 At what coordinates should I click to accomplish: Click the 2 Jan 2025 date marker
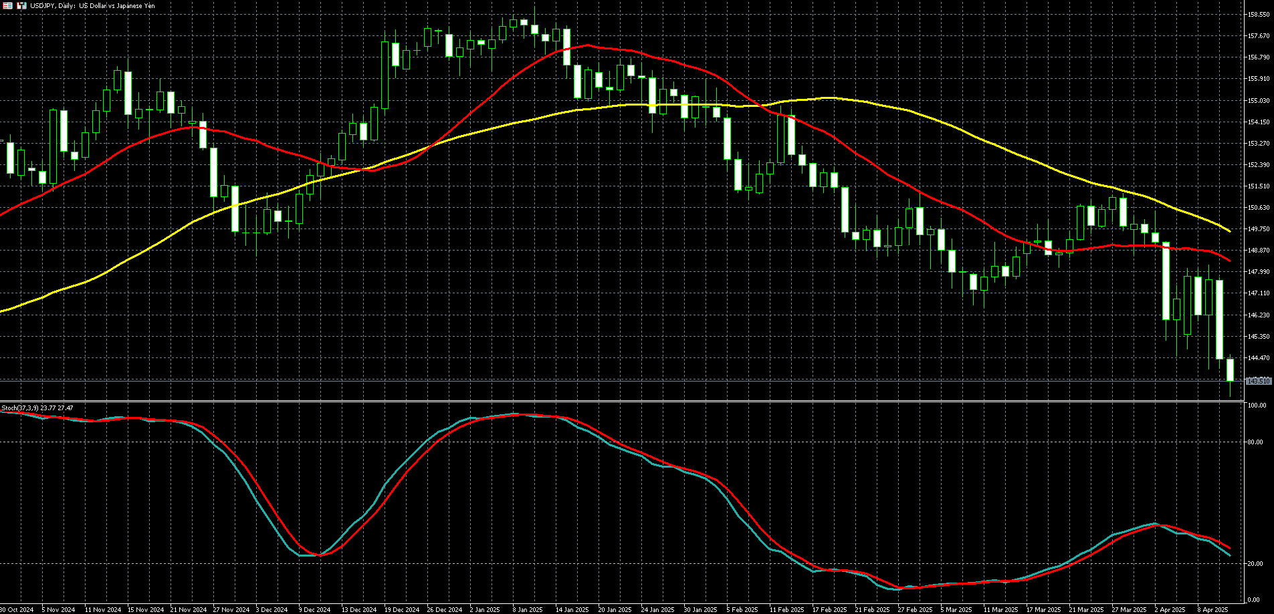coord(485,609)
